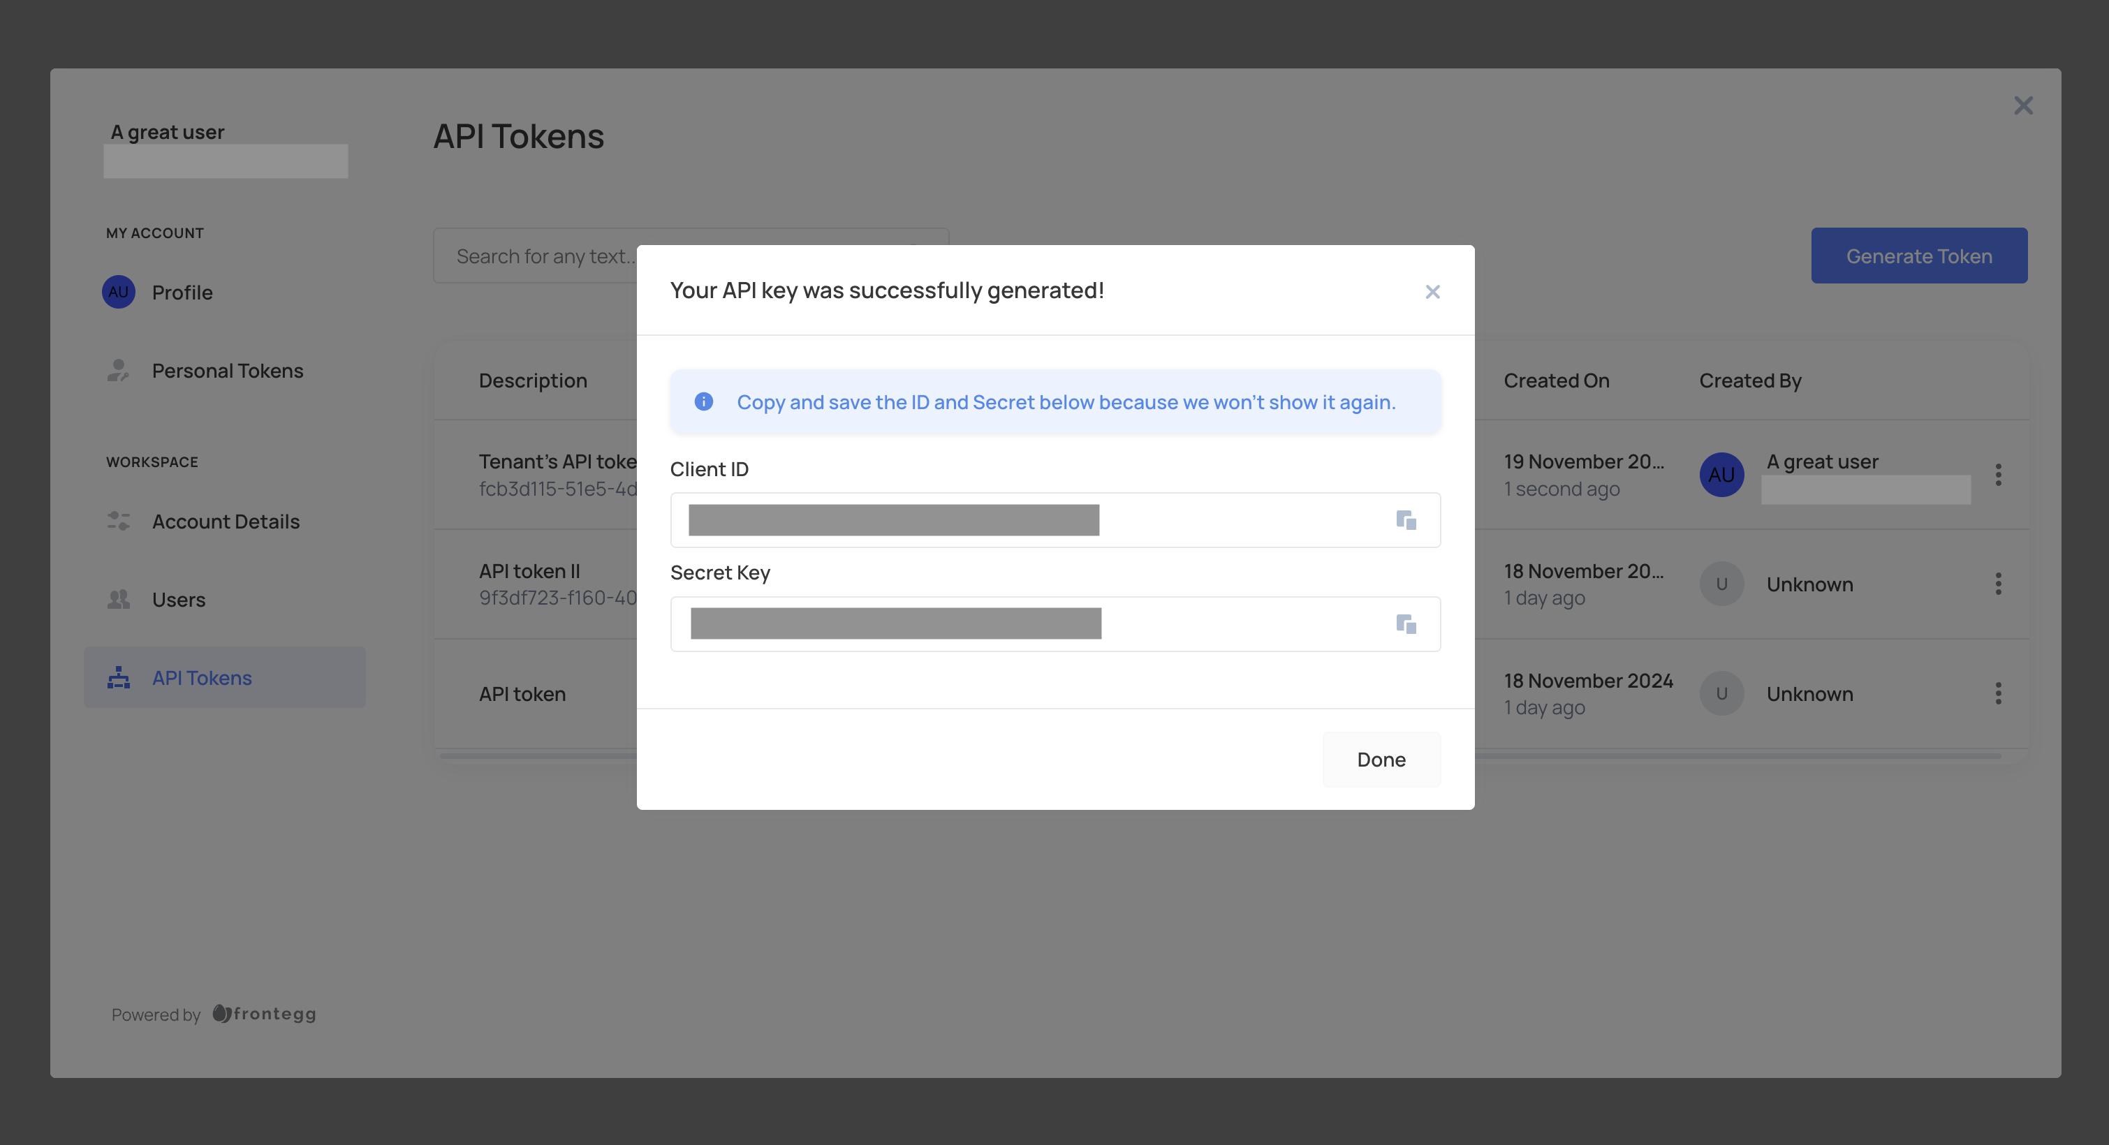
Task: Open options menu for API token II
Action: (1998, 584)
